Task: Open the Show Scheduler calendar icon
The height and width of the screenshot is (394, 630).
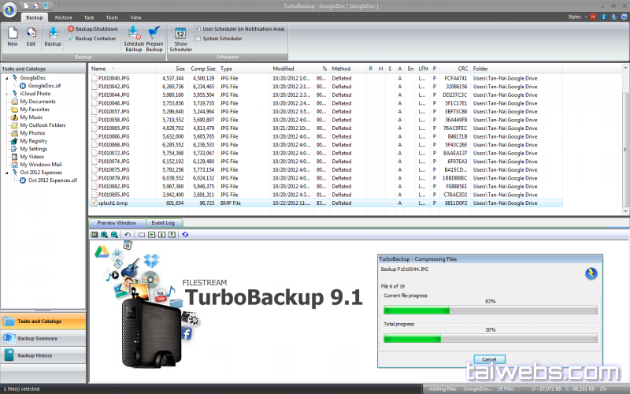Action: [180, 38]
